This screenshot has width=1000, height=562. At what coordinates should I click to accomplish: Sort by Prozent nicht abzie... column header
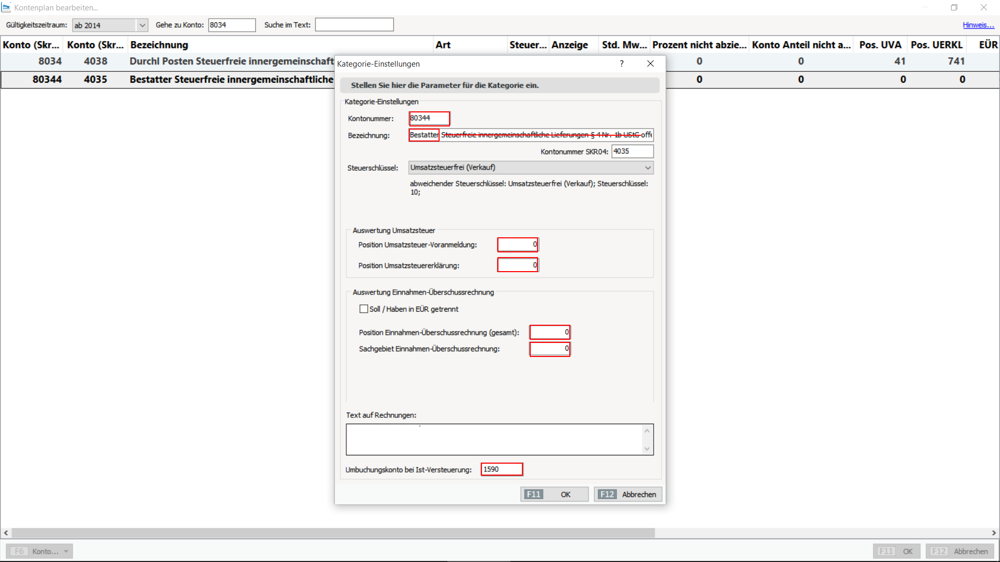coord(699,45)
